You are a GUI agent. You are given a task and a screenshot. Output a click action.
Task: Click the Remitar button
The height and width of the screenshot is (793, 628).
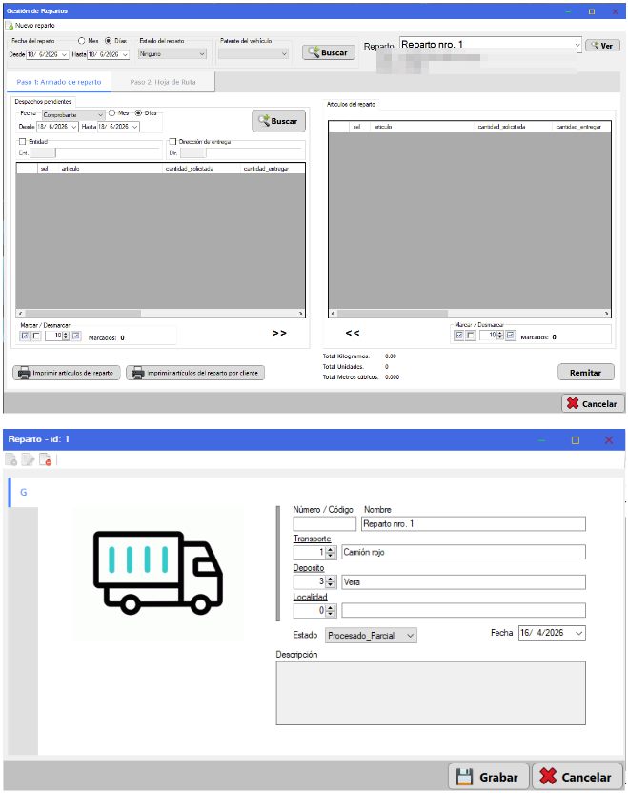tap(585, 373)
